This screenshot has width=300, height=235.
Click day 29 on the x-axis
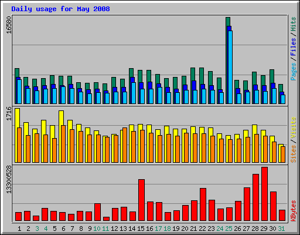(264, 229)
